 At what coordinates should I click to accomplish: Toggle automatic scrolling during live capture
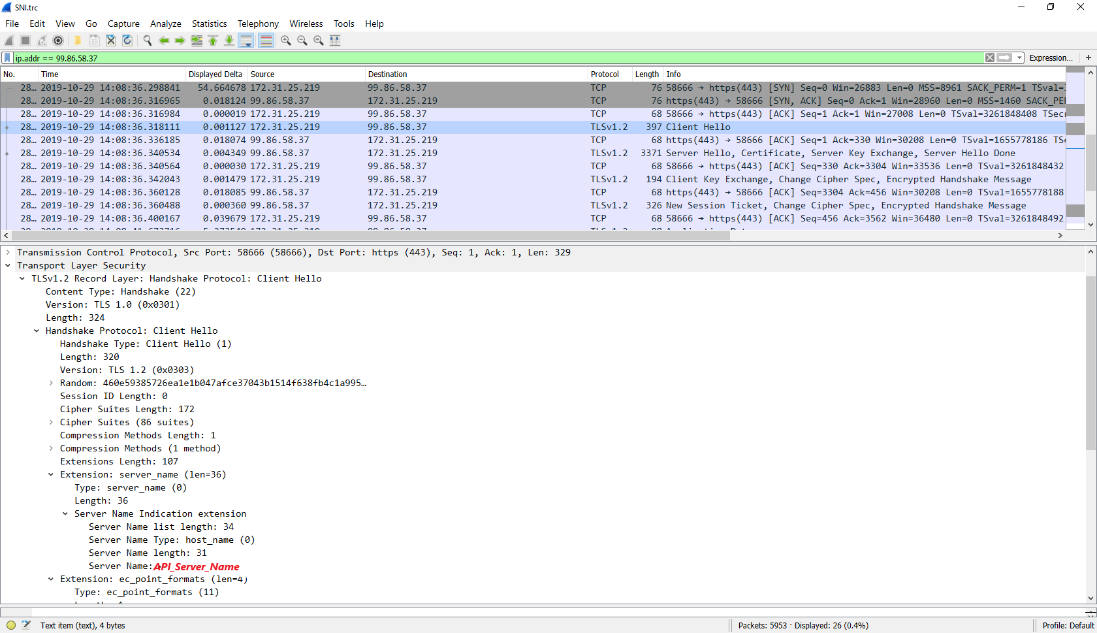click(246, 41)
